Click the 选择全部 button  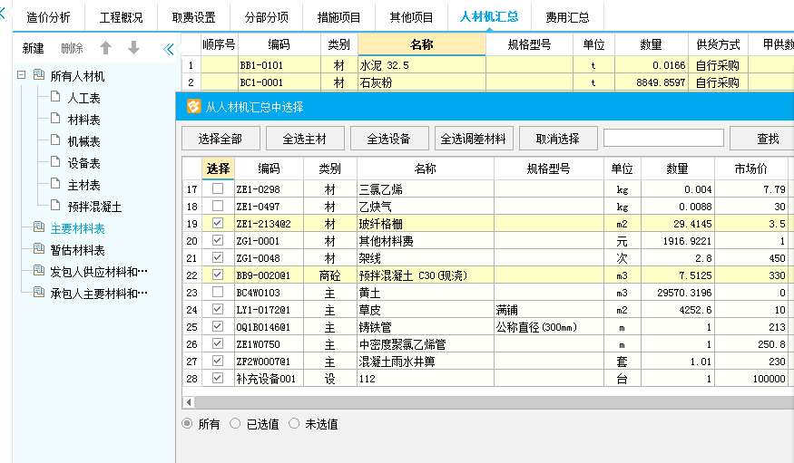[221, 139]
